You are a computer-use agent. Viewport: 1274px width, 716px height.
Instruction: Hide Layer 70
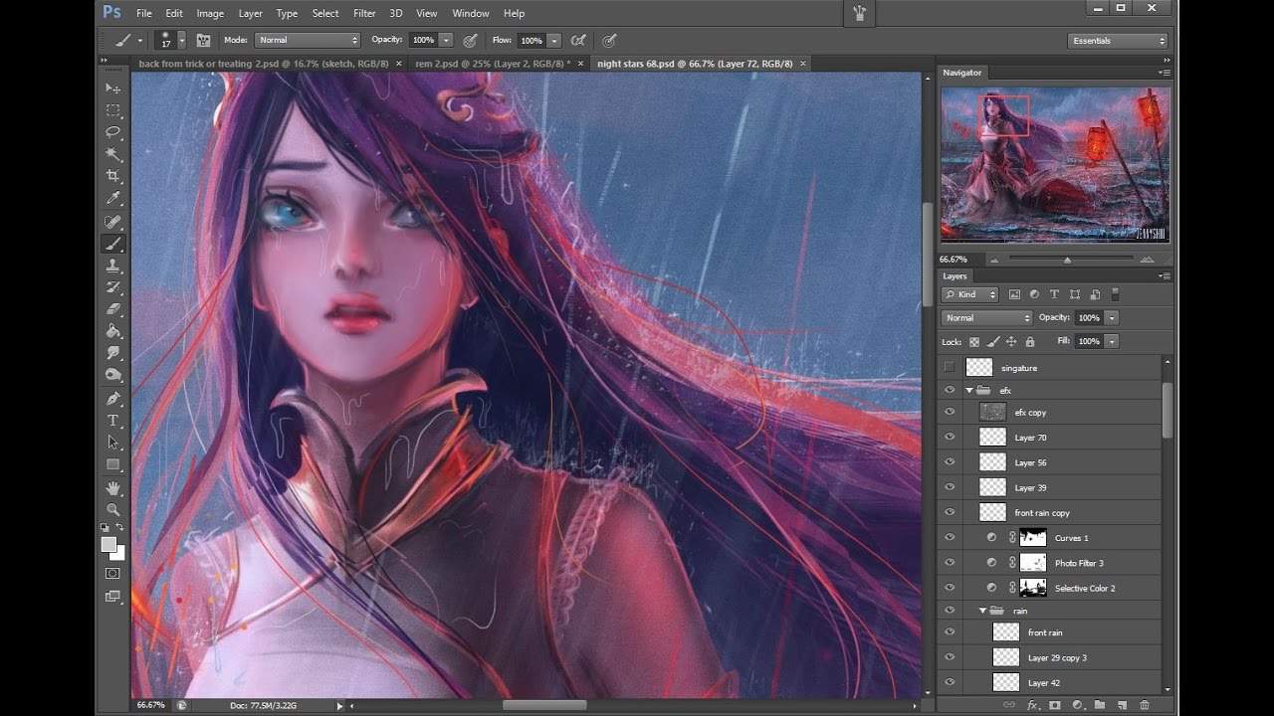(950, 437)
